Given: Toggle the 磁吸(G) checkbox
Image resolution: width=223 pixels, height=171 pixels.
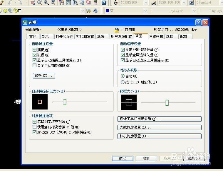Looking at the screenshot, I should [x=34, y=55].
